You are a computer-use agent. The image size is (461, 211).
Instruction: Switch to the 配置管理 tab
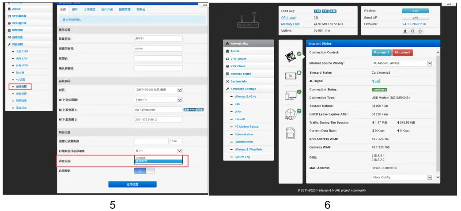click(125, 9)
